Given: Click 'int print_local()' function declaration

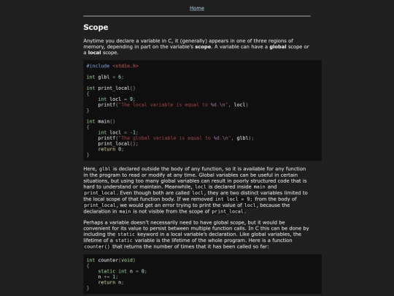Looking at the screenshot, I should point(111,88).
